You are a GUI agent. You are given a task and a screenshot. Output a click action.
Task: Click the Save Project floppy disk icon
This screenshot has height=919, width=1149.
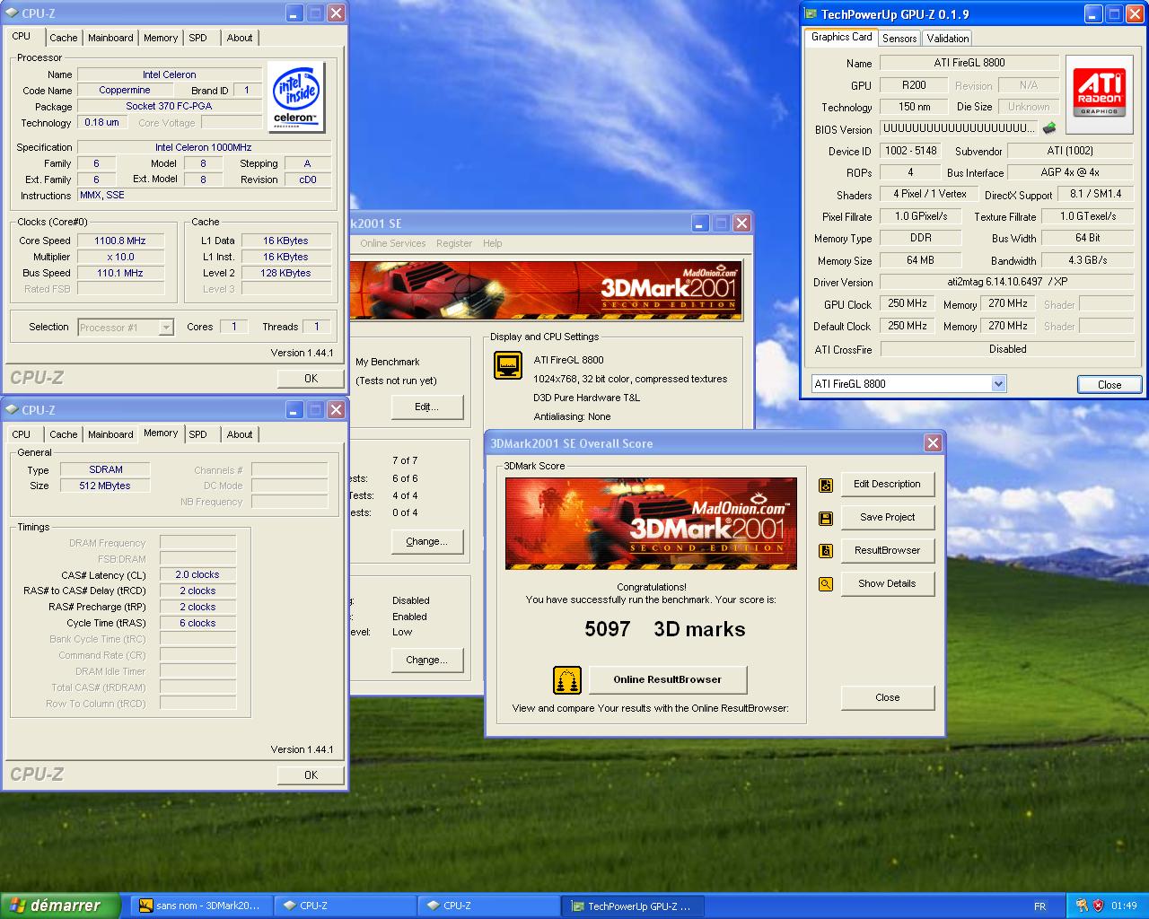pos(826,519)
